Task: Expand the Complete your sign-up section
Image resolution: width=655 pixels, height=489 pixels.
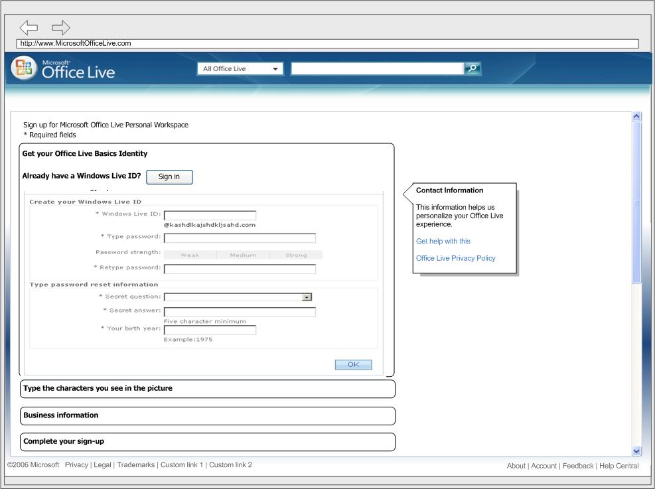Action: (x=208, y=442)
